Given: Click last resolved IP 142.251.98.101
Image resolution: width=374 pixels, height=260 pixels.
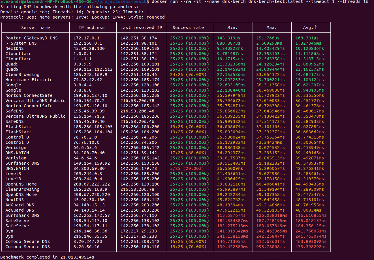Looking at the screenshot, I should coord(139,43).
